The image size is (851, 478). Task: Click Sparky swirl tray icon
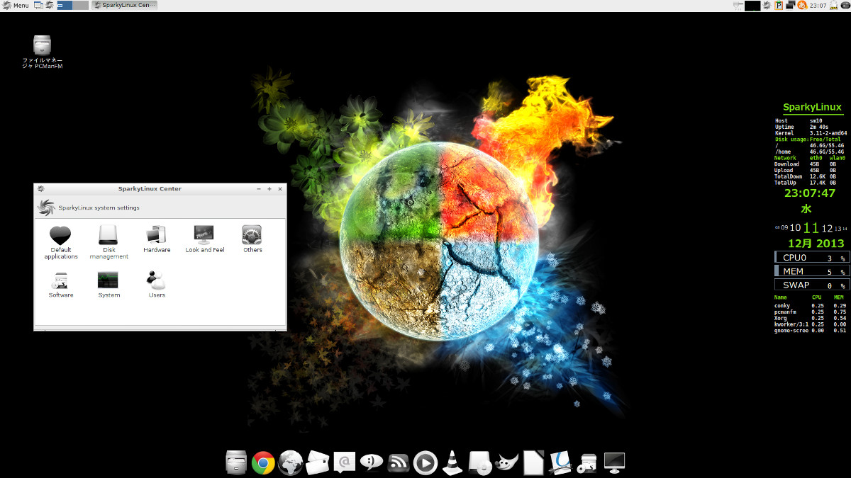[767, 5]
